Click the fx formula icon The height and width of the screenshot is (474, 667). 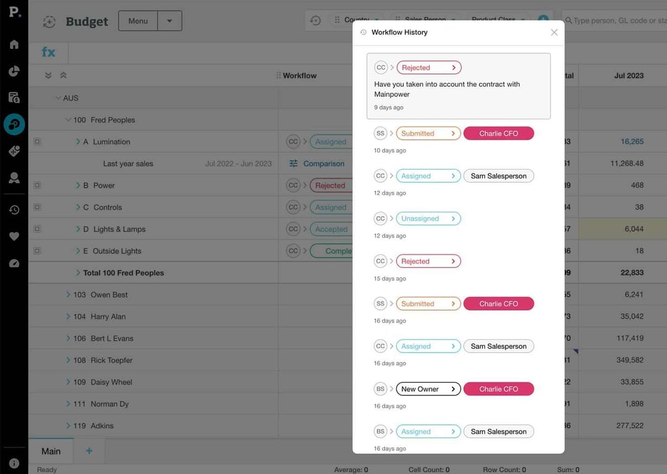coord(49,52)
